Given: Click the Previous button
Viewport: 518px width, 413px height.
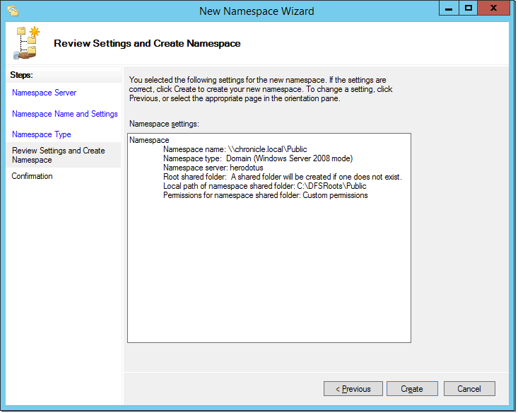Looking at the screenshot, I should point(353,389).
